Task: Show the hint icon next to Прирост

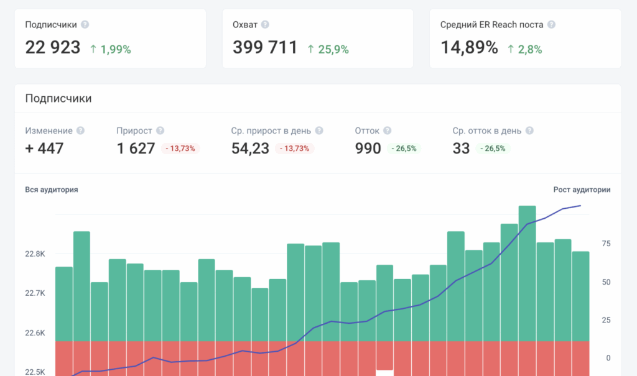Action: 160,131
